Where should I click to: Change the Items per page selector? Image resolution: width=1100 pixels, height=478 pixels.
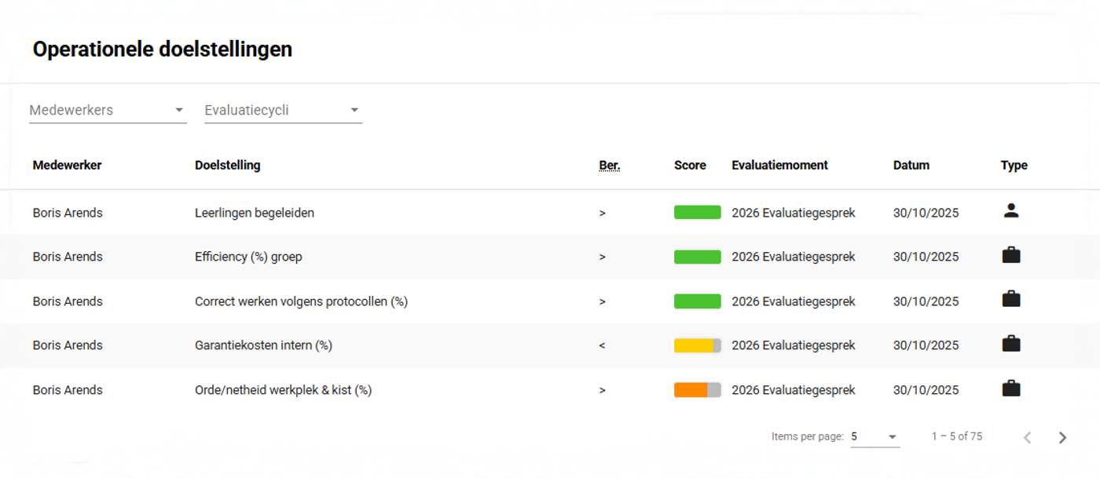tap(874, 436)
